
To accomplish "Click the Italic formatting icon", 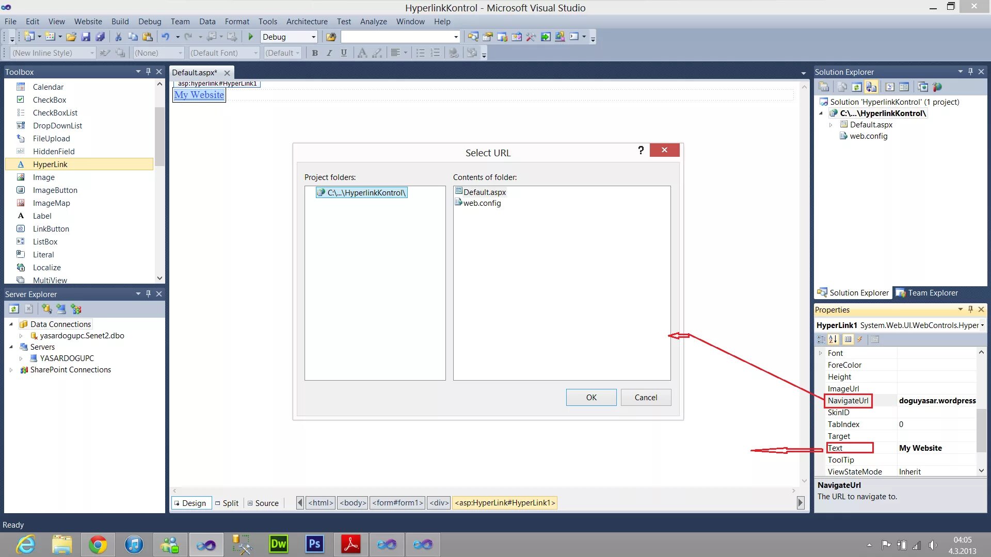I will (329, 53).
